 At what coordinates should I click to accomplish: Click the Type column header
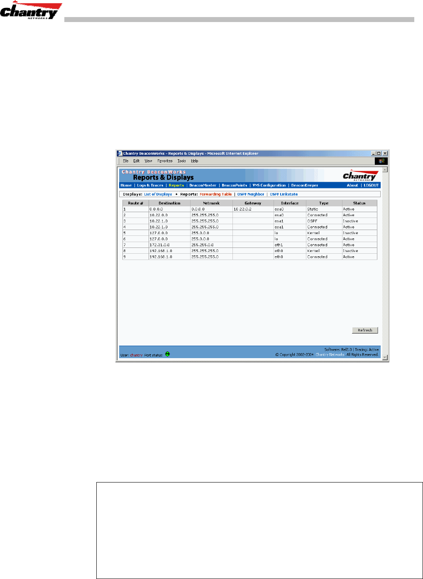pyautogui.click(x=324, y=203)
